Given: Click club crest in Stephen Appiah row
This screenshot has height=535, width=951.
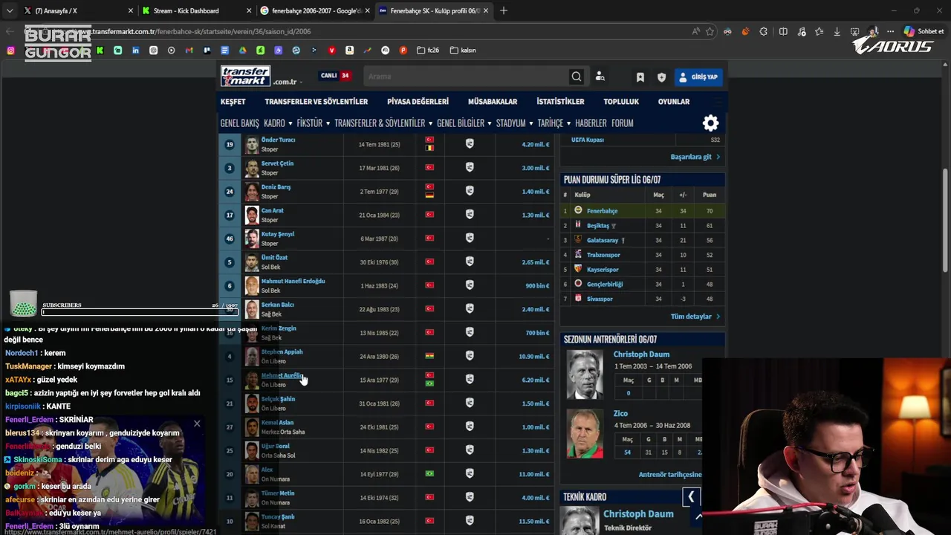Looking at the screenshot, I should point(470,357).
